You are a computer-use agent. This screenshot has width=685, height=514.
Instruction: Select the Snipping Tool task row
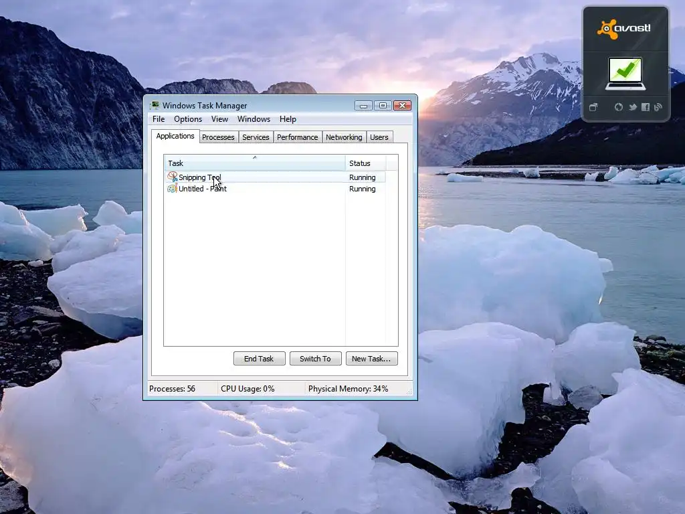275,177
